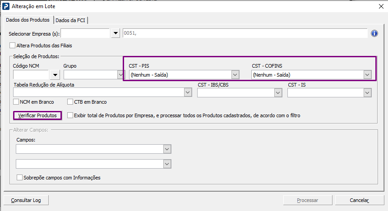
Task: Switch to Dados da FCI tab
Action: (71, 20)
